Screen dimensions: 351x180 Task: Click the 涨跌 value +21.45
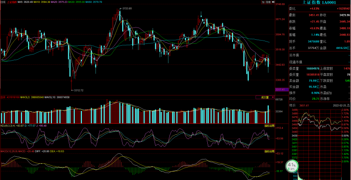[x=314, y=21]
